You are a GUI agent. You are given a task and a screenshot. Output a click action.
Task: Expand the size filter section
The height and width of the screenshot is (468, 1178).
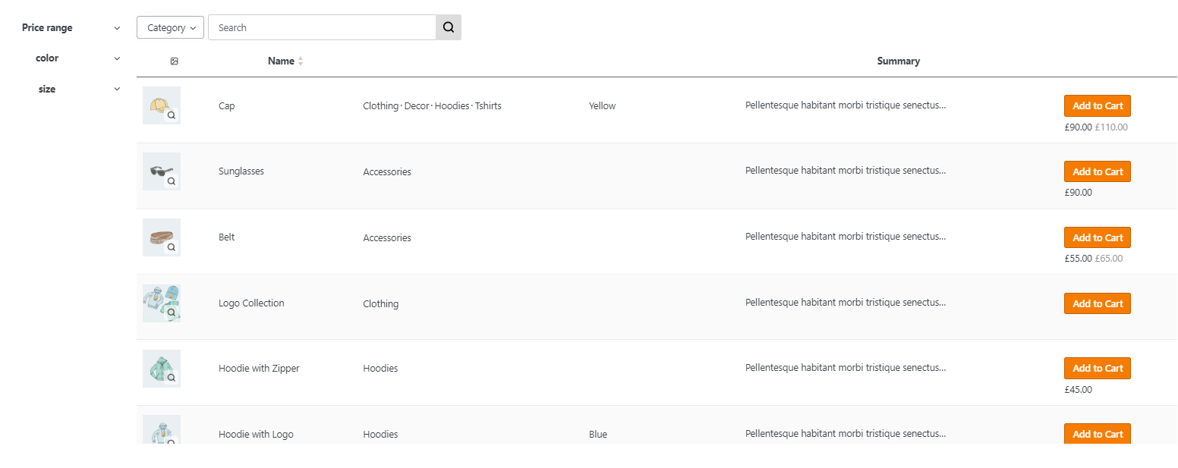point(71,90)
